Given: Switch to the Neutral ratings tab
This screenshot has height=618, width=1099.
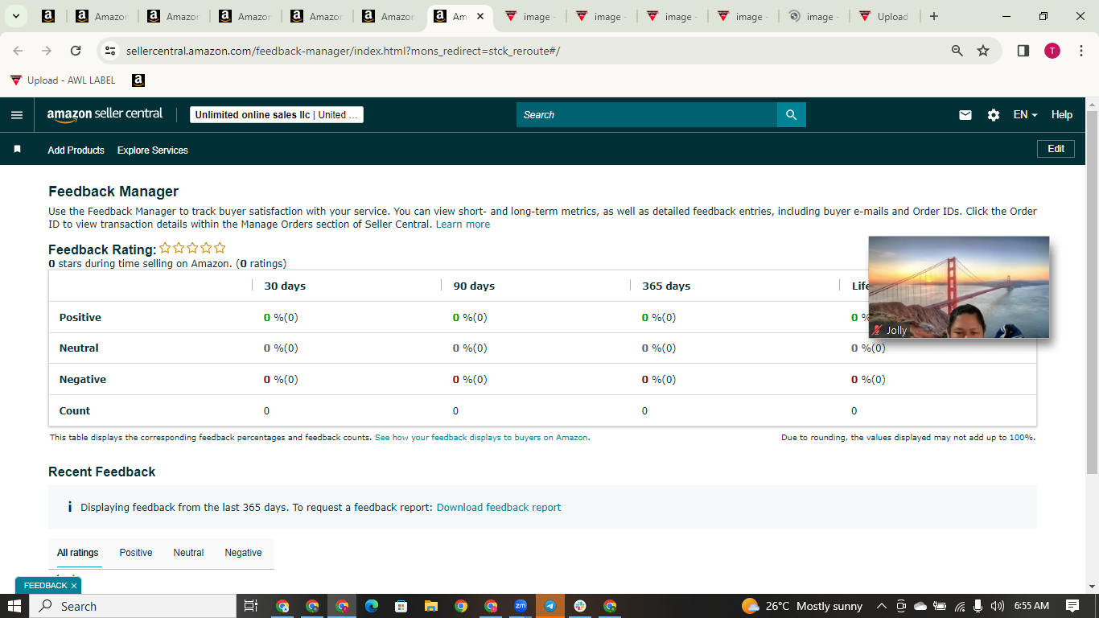Looking at the screenshot, I should tap(188, 553).
